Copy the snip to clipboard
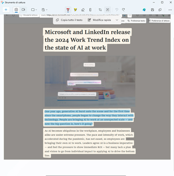 [x=160, y=10]
